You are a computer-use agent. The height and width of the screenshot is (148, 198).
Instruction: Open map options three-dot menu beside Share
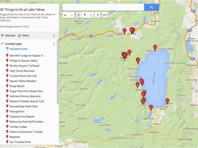point(54,35)
